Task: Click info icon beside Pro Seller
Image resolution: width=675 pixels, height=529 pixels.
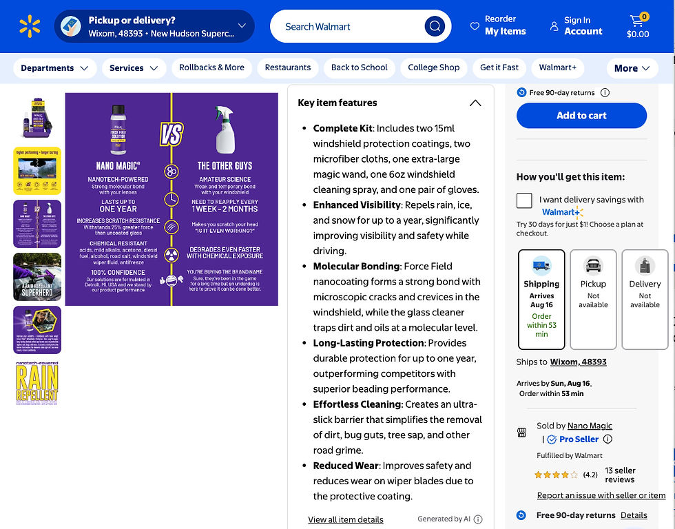Action: pos(607,439)
